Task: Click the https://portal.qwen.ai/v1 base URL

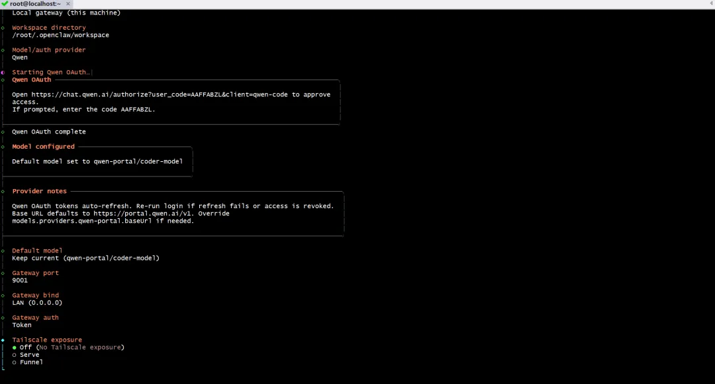Action: click(x=144, y=213)
